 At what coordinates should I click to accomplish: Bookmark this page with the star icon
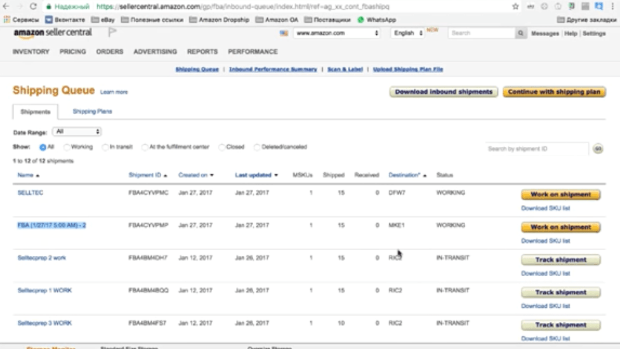click(515, 6)
